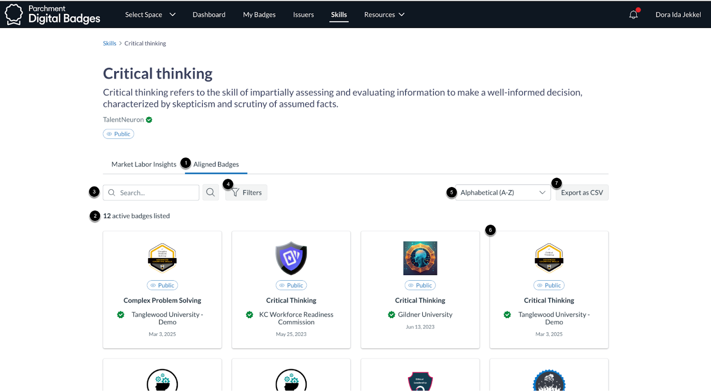Click the Jun 13, 2023 date
The width and height of the screenshot is (711, 391).
click(x=420, y=327)
